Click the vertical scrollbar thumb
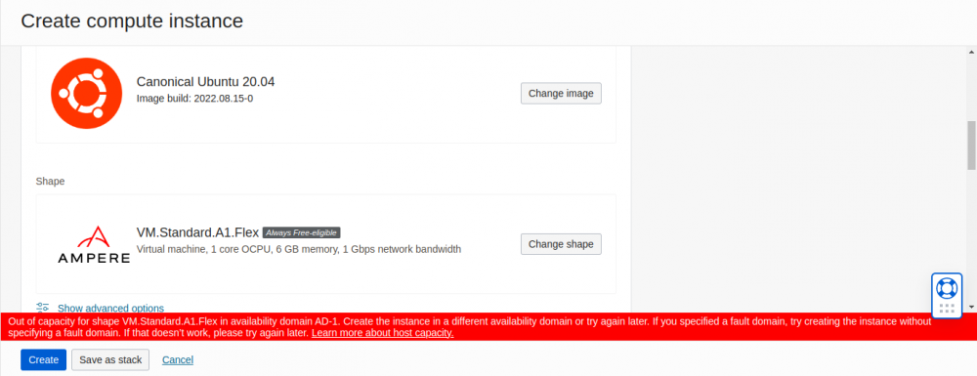 click(x=971, y=146)
